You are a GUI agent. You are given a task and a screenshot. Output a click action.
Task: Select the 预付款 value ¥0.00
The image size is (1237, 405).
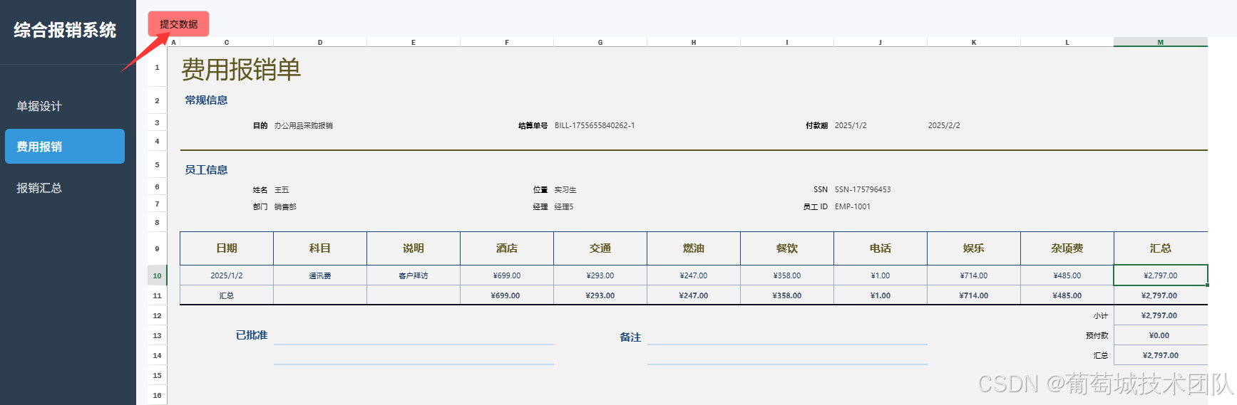click(1161, 335)
